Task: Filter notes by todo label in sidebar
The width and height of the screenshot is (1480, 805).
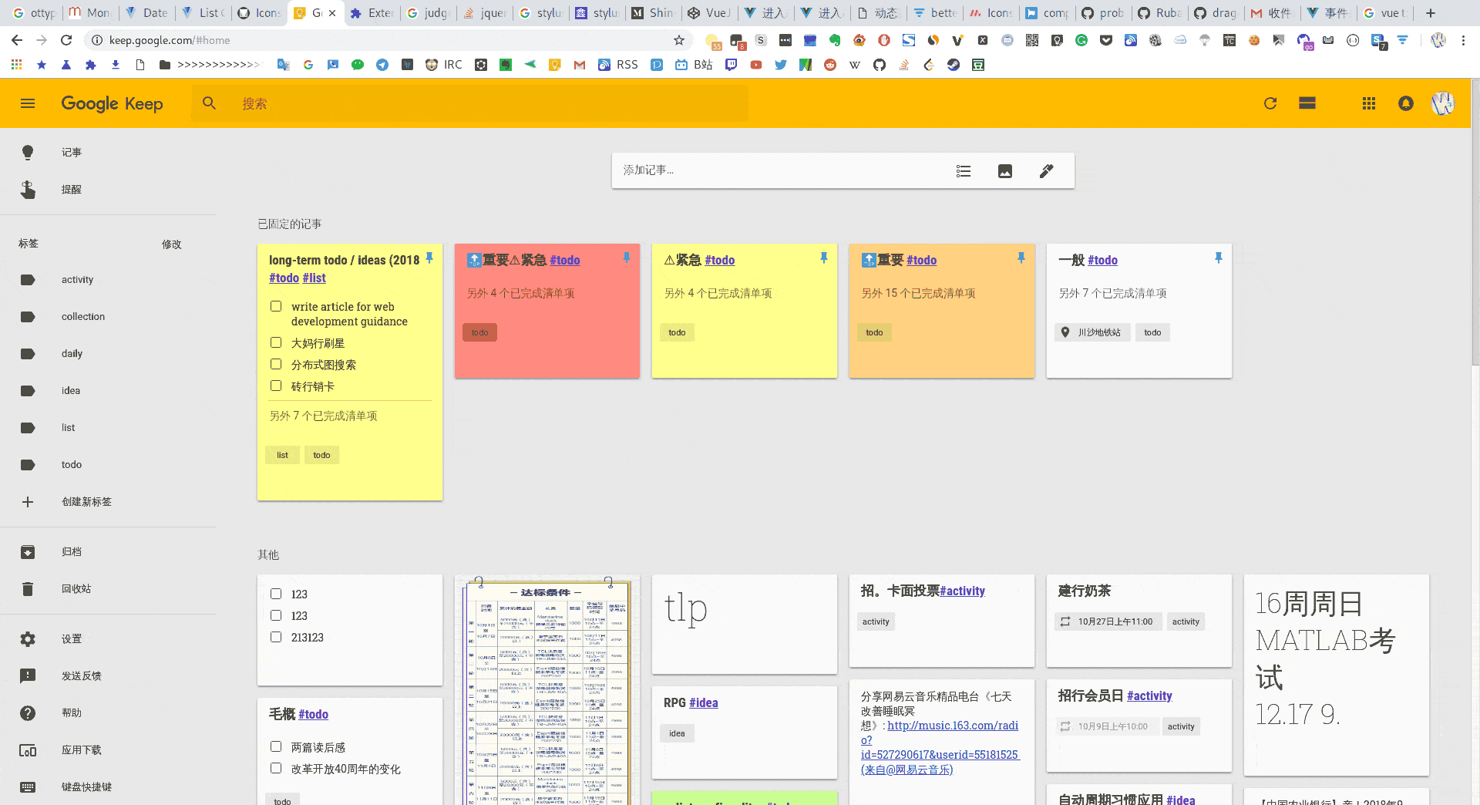Action: pos(108,465)
